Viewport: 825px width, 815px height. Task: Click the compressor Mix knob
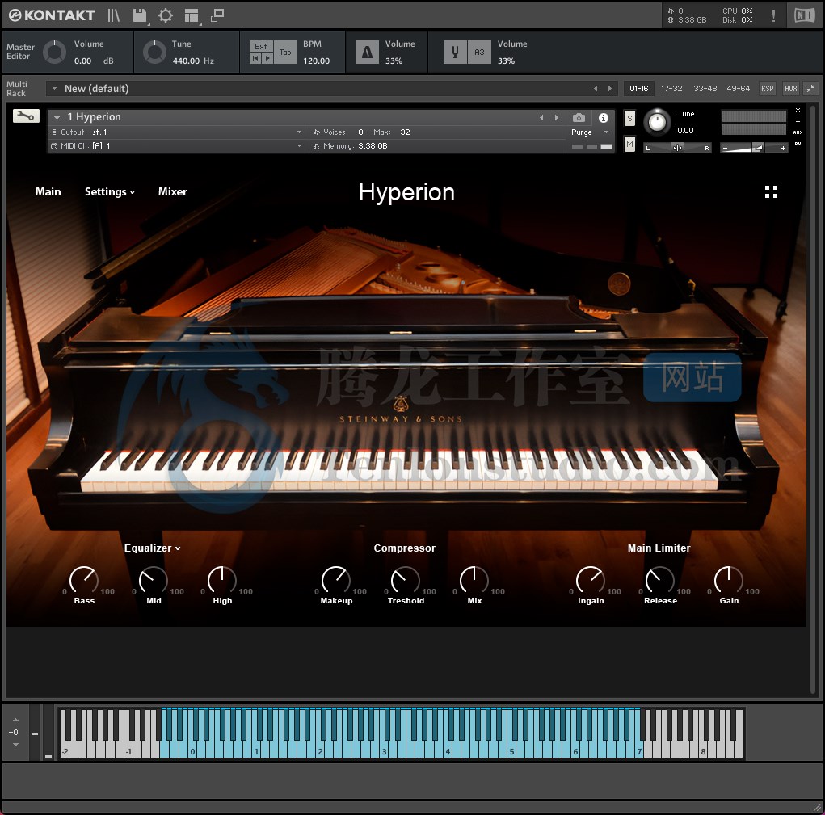tap(474, 581)
